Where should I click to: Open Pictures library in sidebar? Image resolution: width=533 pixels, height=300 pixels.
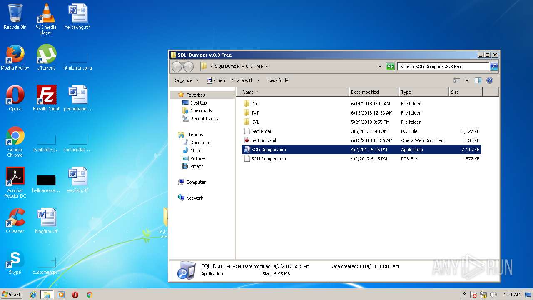coord(194,158)
